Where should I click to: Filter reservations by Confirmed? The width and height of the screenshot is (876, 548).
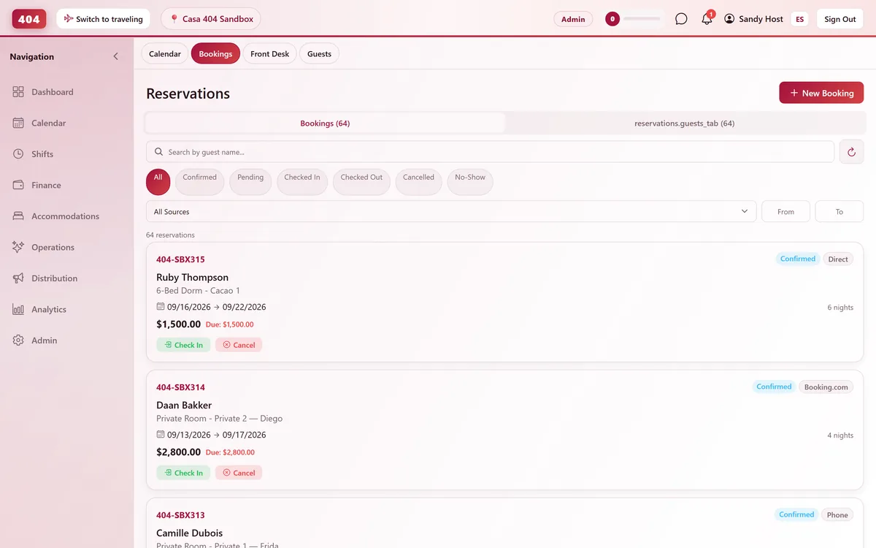coord(200,182)
